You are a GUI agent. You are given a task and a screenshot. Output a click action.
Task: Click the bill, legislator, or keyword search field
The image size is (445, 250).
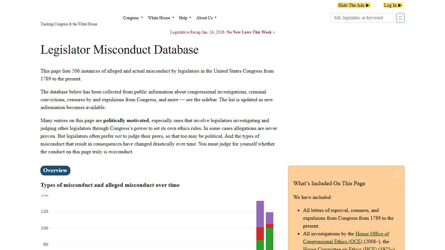pyautogui.click(x=362, y=18)
